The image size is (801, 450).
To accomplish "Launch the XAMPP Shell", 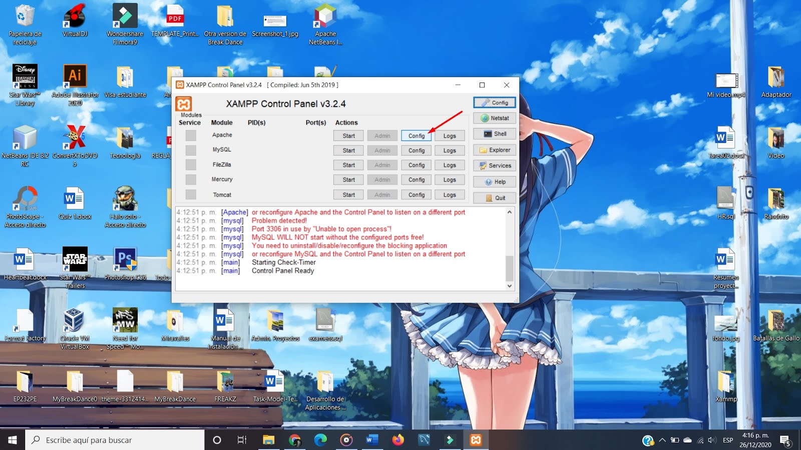I will coord(495,134).
